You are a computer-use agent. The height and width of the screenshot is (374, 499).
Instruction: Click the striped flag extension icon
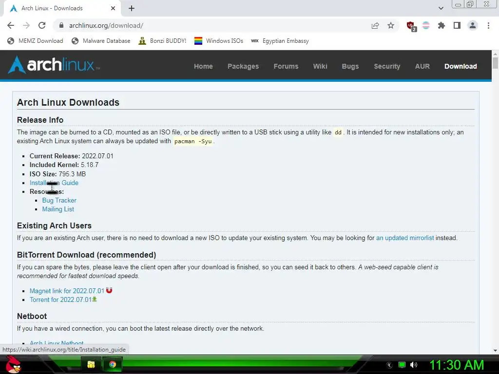coord(426,25)
